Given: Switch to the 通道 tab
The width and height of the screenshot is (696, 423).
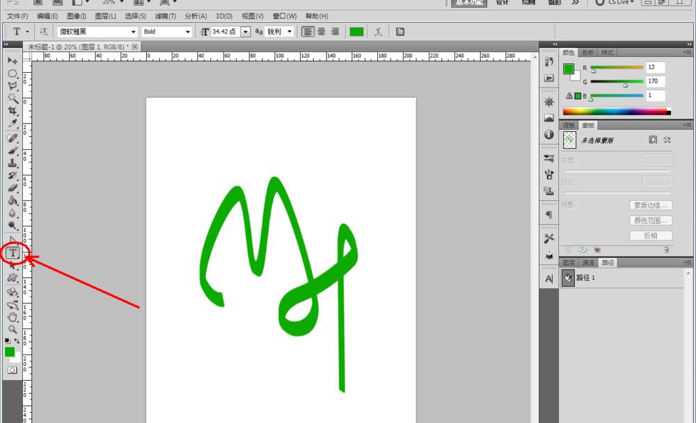Looking at the screenshot, I should click(588, 263).
